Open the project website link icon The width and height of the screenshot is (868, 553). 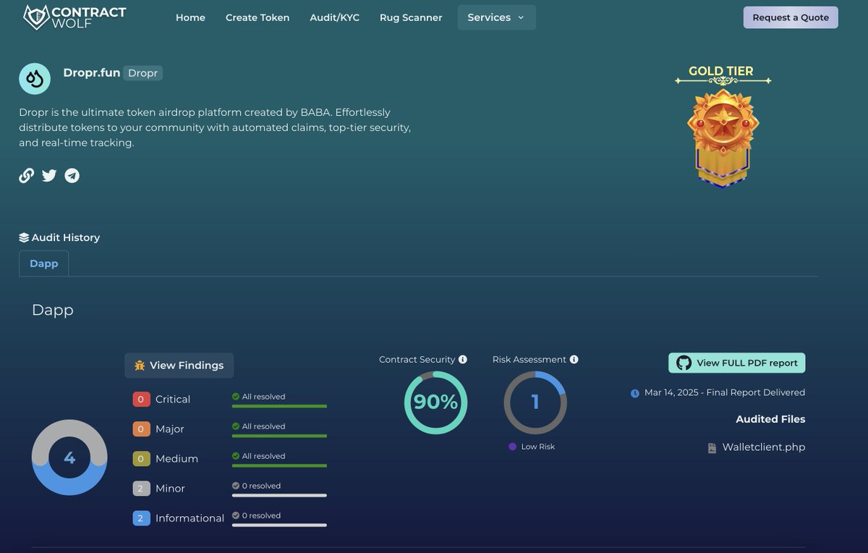click(27, 175)
